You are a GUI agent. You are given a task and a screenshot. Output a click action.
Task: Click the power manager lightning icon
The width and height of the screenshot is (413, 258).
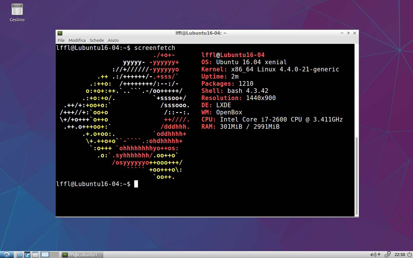(x=379, y=255)
